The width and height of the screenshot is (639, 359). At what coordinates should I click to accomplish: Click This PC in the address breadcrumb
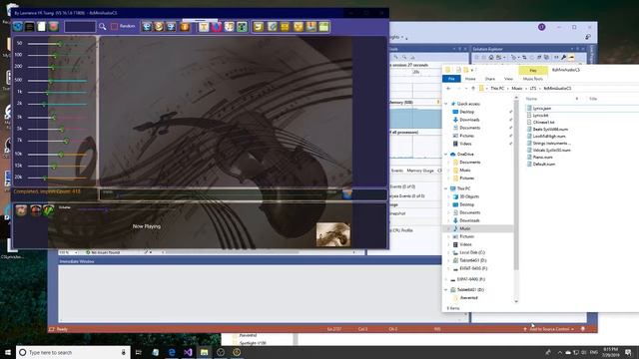497,89
